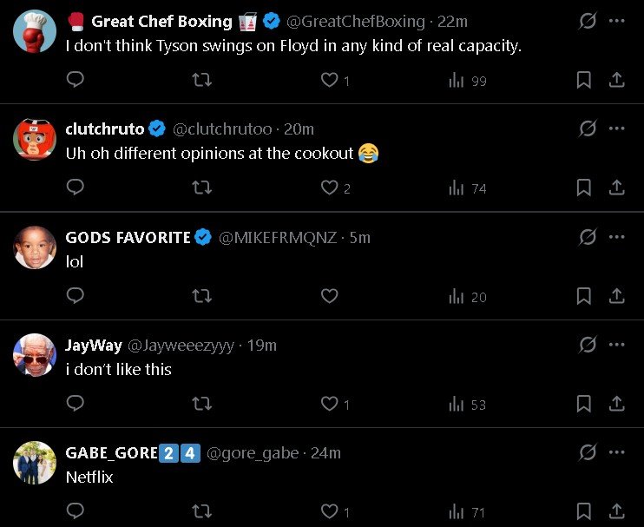Screen dimensions: 644x527
Task: View analytics for clutchruto's tweet
Action: point(468,188)
